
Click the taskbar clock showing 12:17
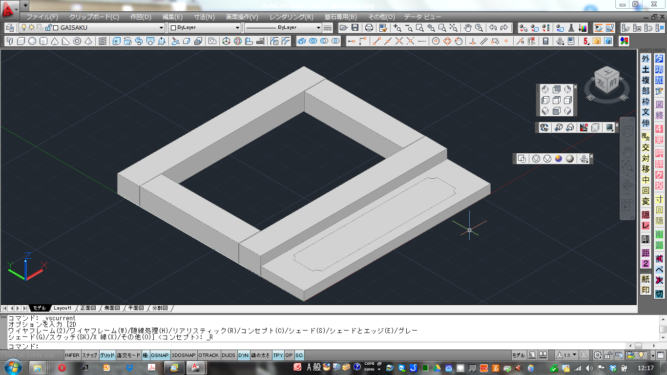[x=646, y=367]
